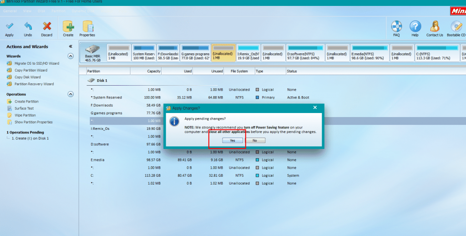
Task: Click the highlighted Unallocated 1 MB block
Action: click(x=223, y=53)
